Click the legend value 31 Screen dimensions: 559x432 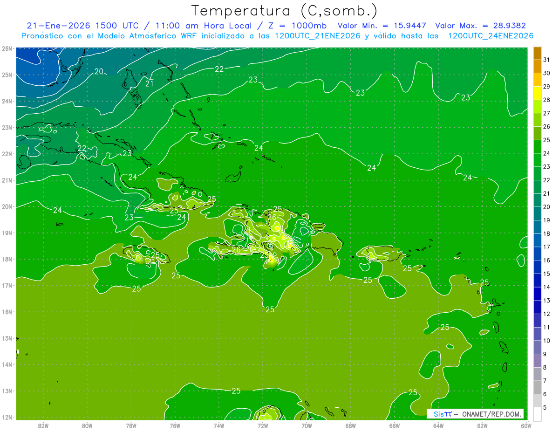tap(546, 60)
